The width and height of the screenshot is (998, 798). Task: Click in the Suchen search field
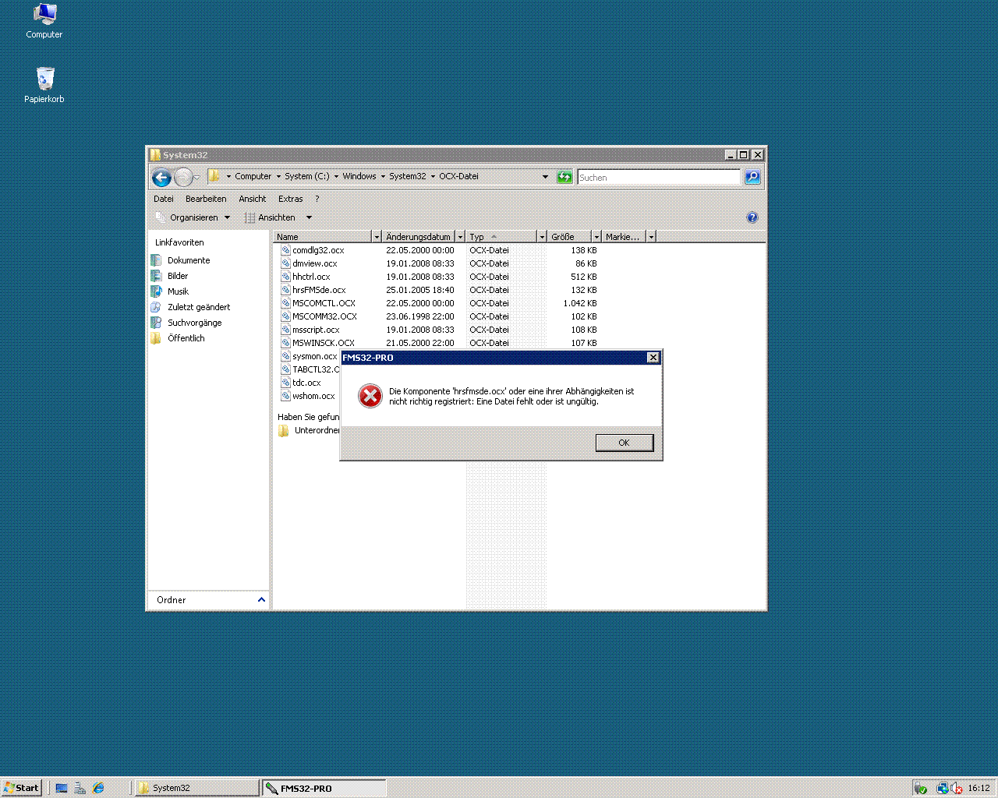point(658,178)
